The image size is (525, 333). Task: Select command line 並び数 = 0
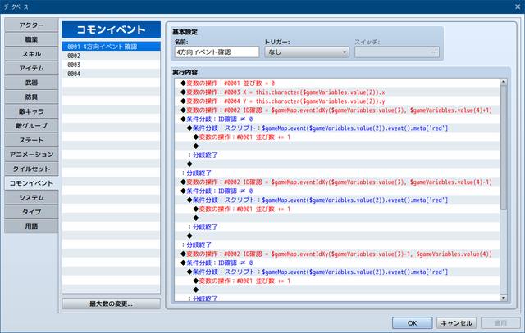[337, 83]
